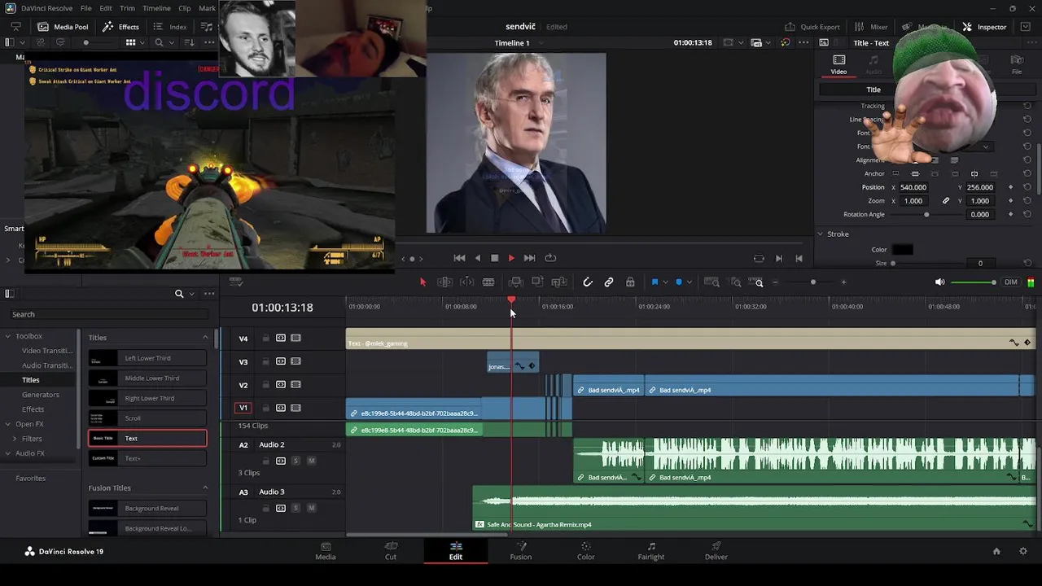
Task: Click the reset icon for Position
Action: 1027,187
